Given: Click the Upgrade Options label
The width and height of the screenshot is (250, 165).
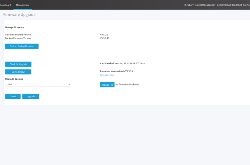Looking at the screenshot, I should click(14, 79).
